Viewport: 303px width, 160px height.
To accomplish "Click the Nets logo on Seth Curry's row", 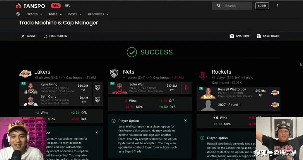I will click(98, 99).
